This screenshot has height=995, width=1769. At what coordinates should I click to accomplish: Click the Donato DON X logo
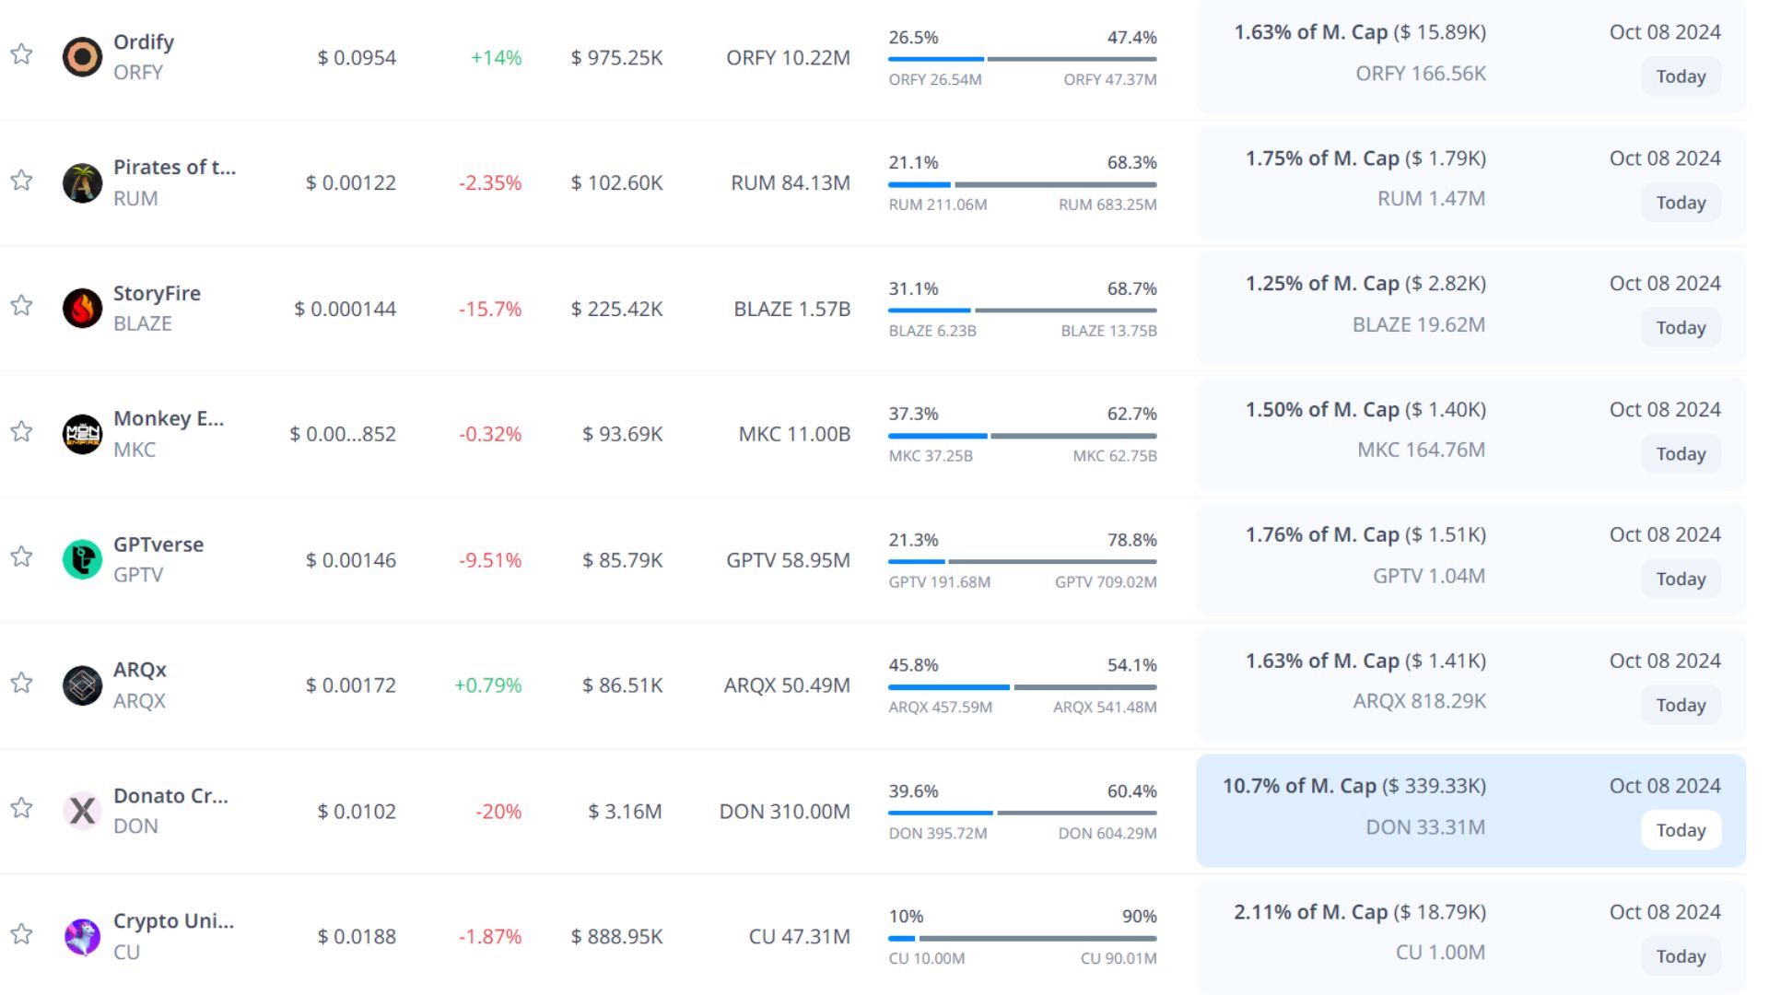click(x=82, y=811)
